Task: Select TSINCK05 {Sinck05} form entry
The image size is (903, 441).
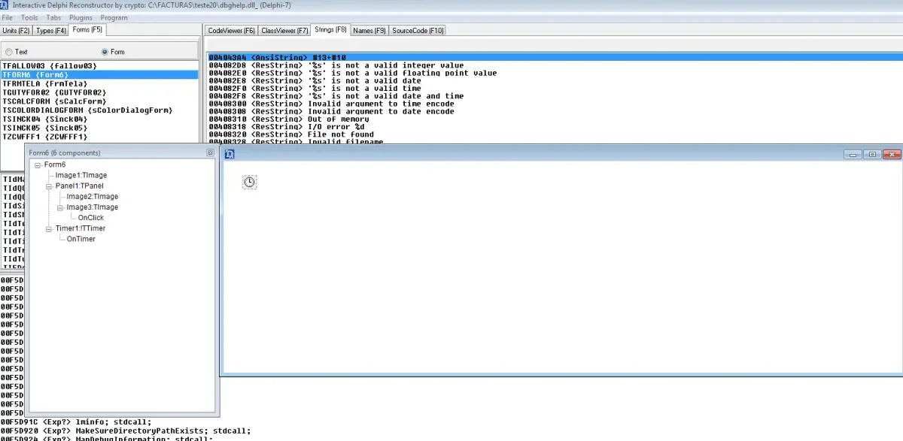Action: point(99,128)
